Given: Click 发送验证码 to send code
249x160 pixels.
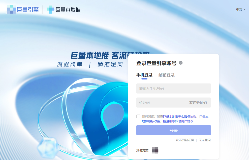Looking at the screenshot, I should pos(198,102).
